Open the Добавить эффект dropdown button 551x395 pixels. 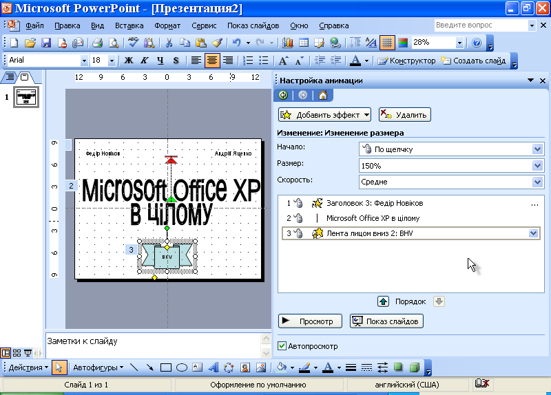pyautogui.click(x=324, y=115)
